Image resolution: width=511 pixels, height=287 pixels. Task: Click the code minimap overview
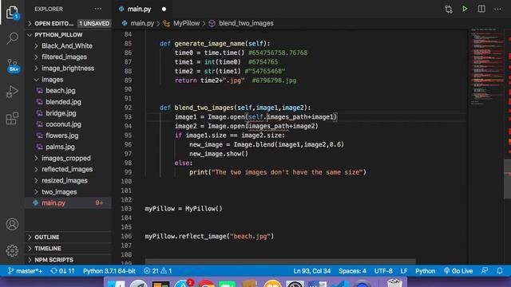click(487, 67)
